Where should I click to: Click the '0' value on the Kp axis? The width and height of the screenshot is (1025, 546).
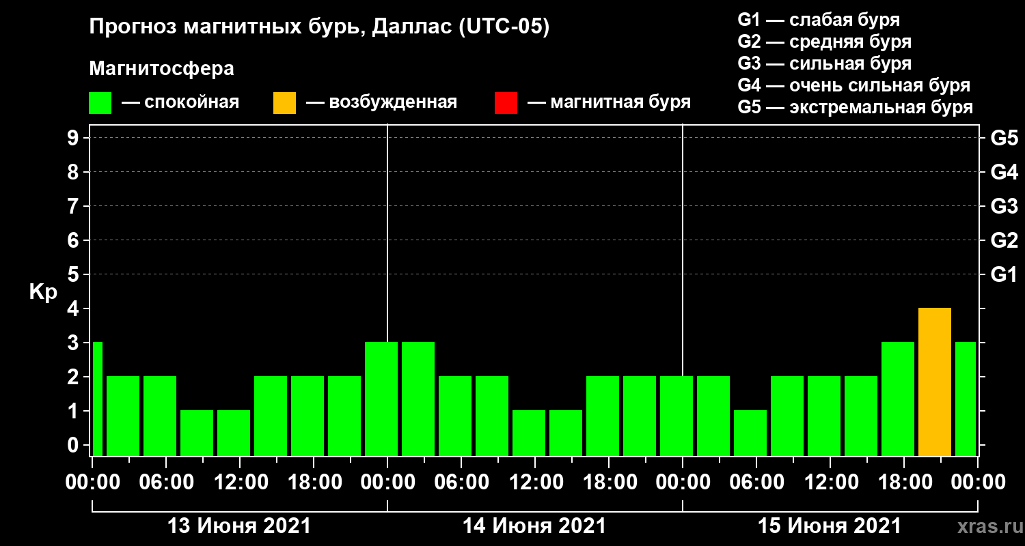coord(74,445)
